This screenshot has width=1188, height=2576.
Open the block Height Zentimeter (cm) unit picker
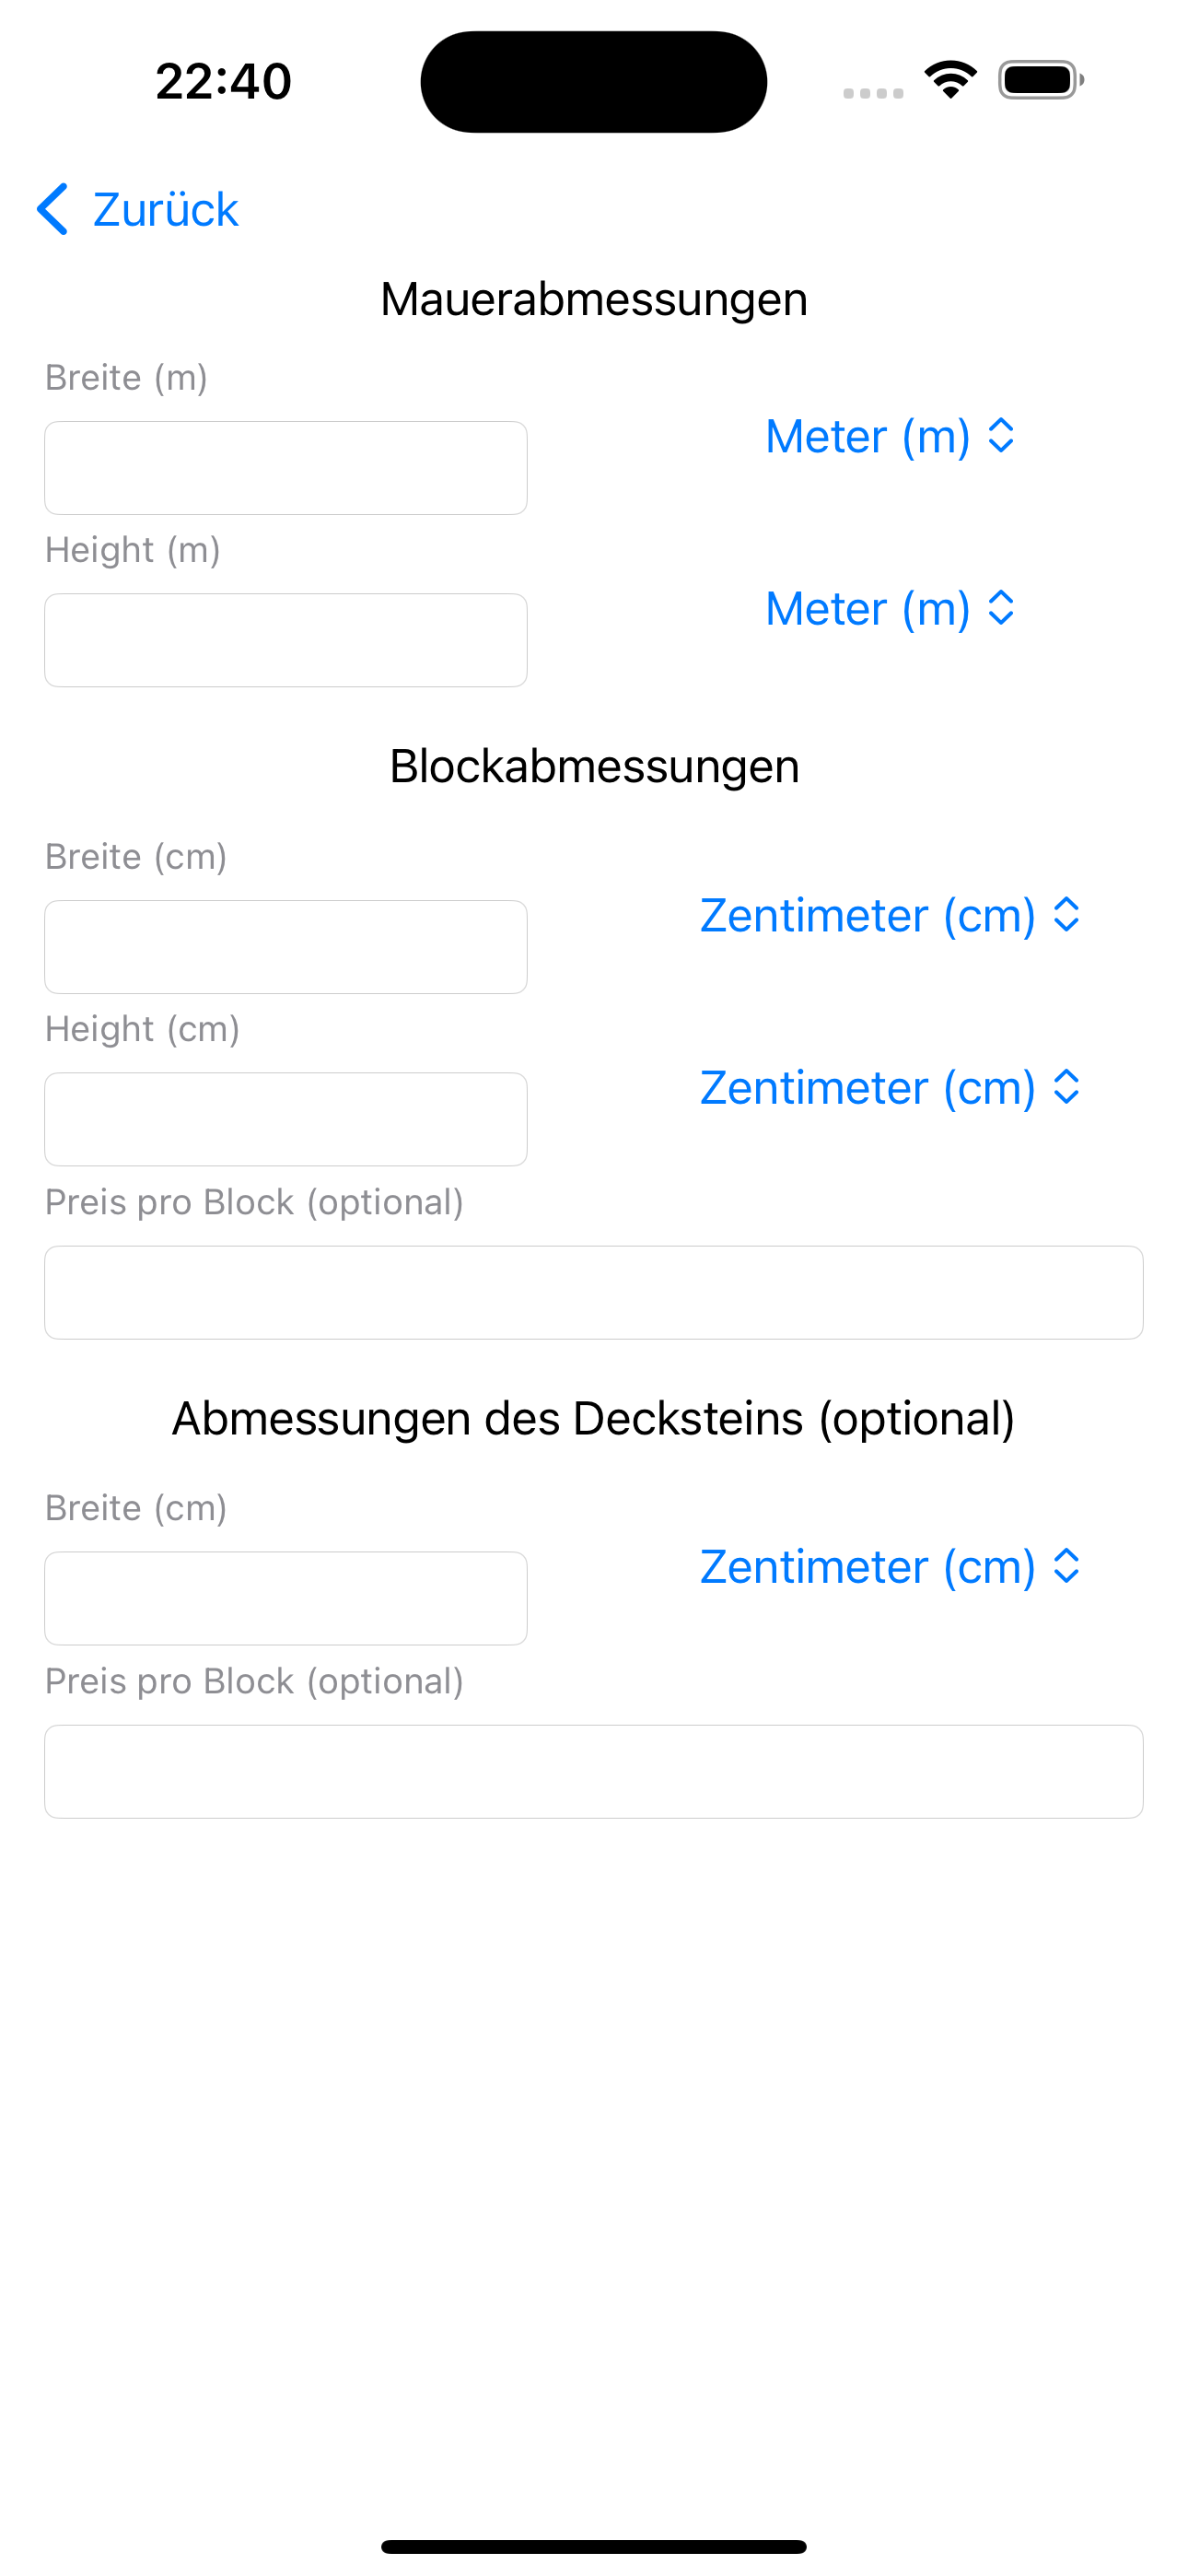point(890,1087)
